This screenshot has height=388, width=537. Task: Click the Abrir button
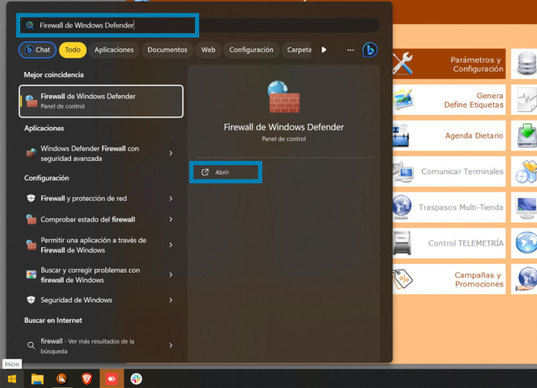tap(226, 172)
